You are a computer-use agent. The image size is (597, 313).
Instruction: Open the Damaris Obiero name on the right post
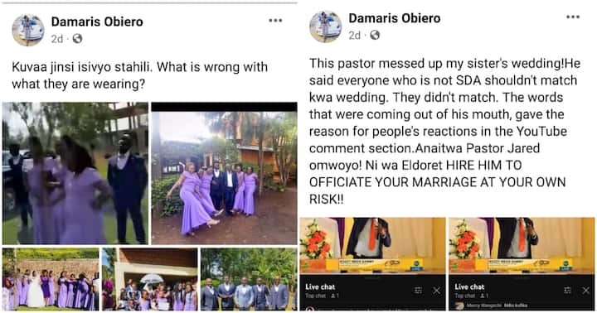click(x=395, y=18)
